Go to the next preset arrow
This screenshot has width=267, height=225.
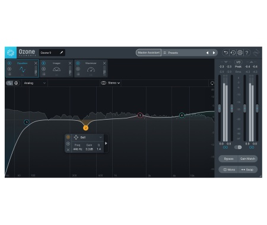coord(214,53)
